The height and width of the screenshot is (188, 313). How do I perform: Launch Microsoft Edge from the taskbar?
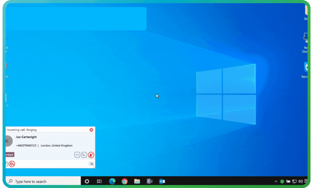click(112, 181)
